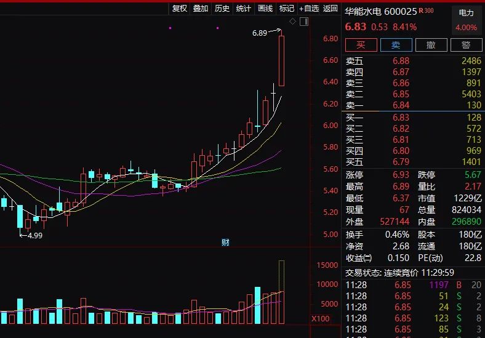Add stock to watchlist with +自选

[x=309, y=8]
